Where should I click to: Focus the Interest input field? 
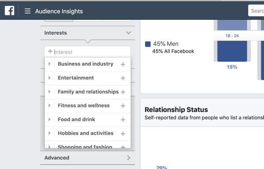88,52
